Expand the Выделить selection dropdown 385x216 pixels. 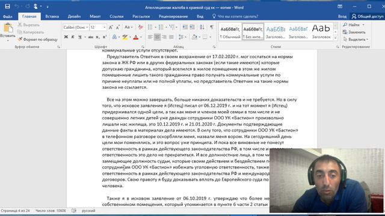point(368,40)
